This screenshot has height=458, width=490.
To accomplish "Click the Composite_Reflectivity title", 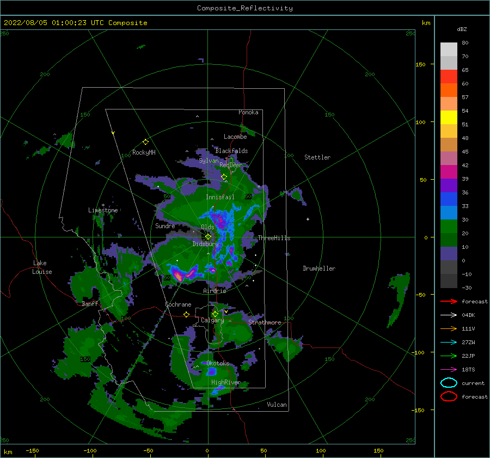I will point(245,8).
